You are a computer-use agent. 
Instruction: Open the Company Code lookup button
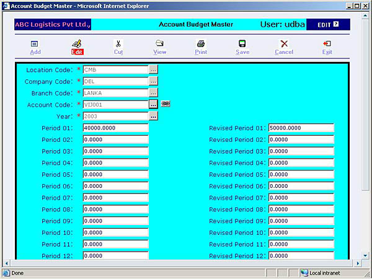(x=153, y=81)
